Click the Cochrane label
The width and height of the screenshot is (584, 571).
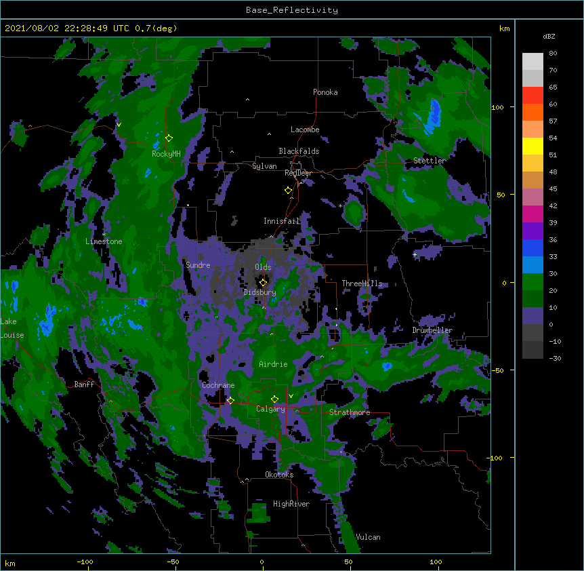[x=218, y=385]
